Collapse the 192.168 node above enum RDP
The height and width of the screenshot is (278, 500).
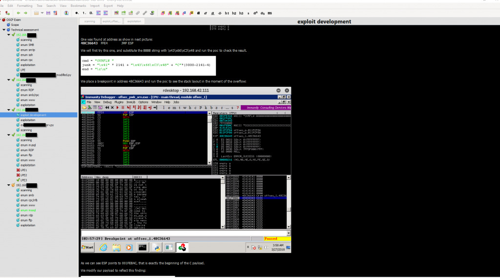(9, 80)
